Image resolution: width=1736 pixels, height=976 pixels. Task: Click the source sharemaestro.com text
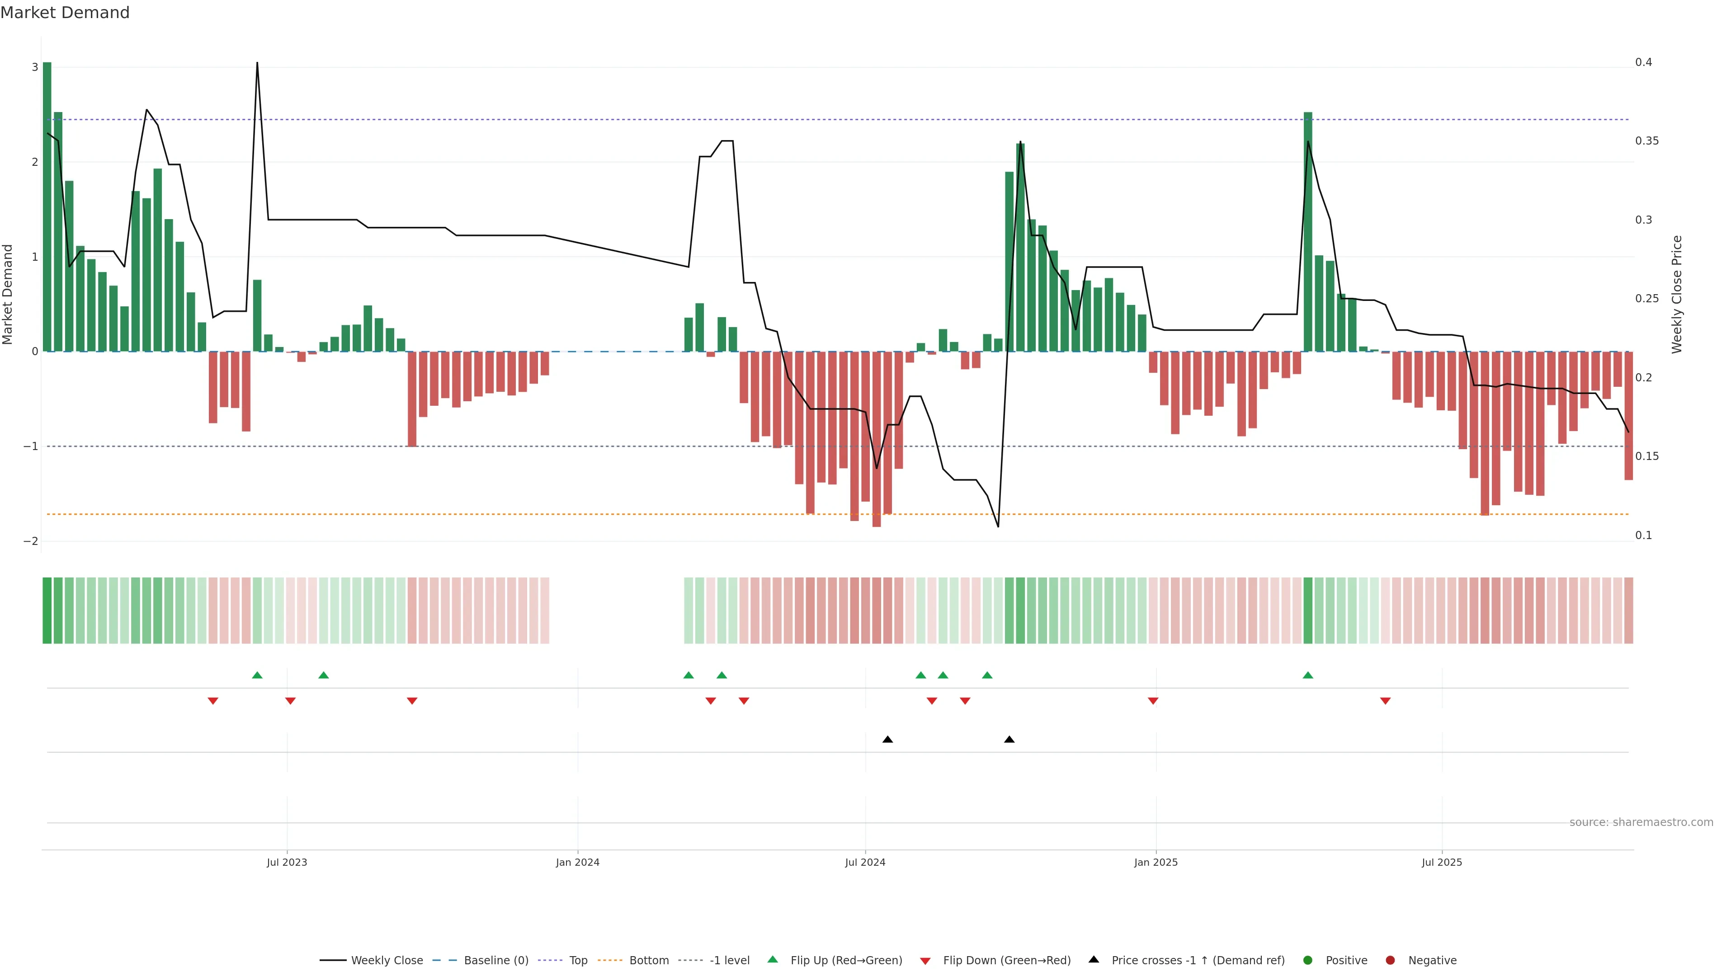pos(1641,822)
